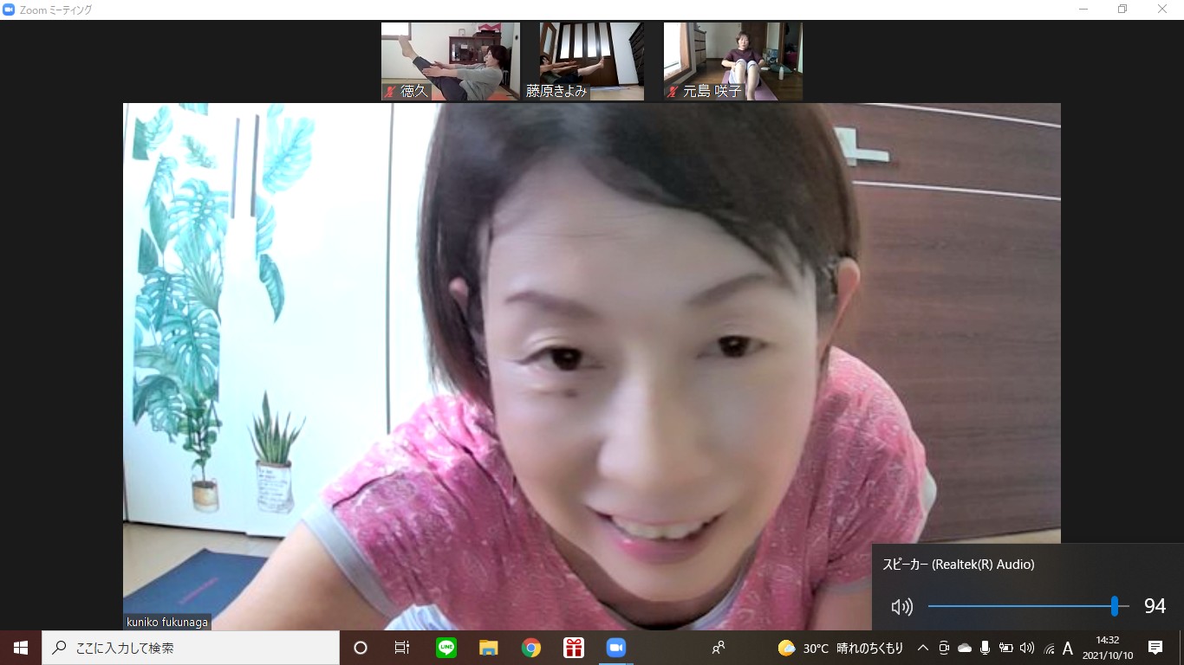Click the microphone tray icon
This screenshot has width=1184, height=665.
[986, 648]
